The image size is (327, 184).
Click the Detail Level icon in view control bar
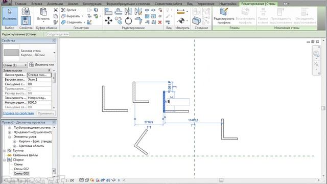pos(81,180)
